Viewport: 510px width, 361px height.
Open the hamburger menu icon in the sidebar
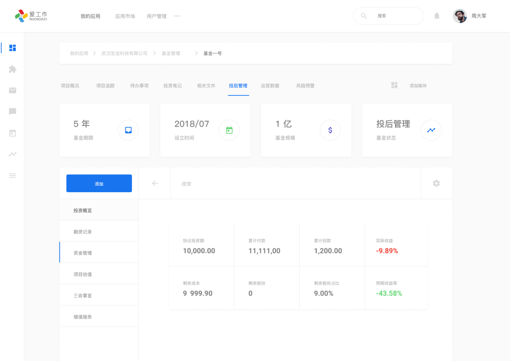click(x=13, y=176)
